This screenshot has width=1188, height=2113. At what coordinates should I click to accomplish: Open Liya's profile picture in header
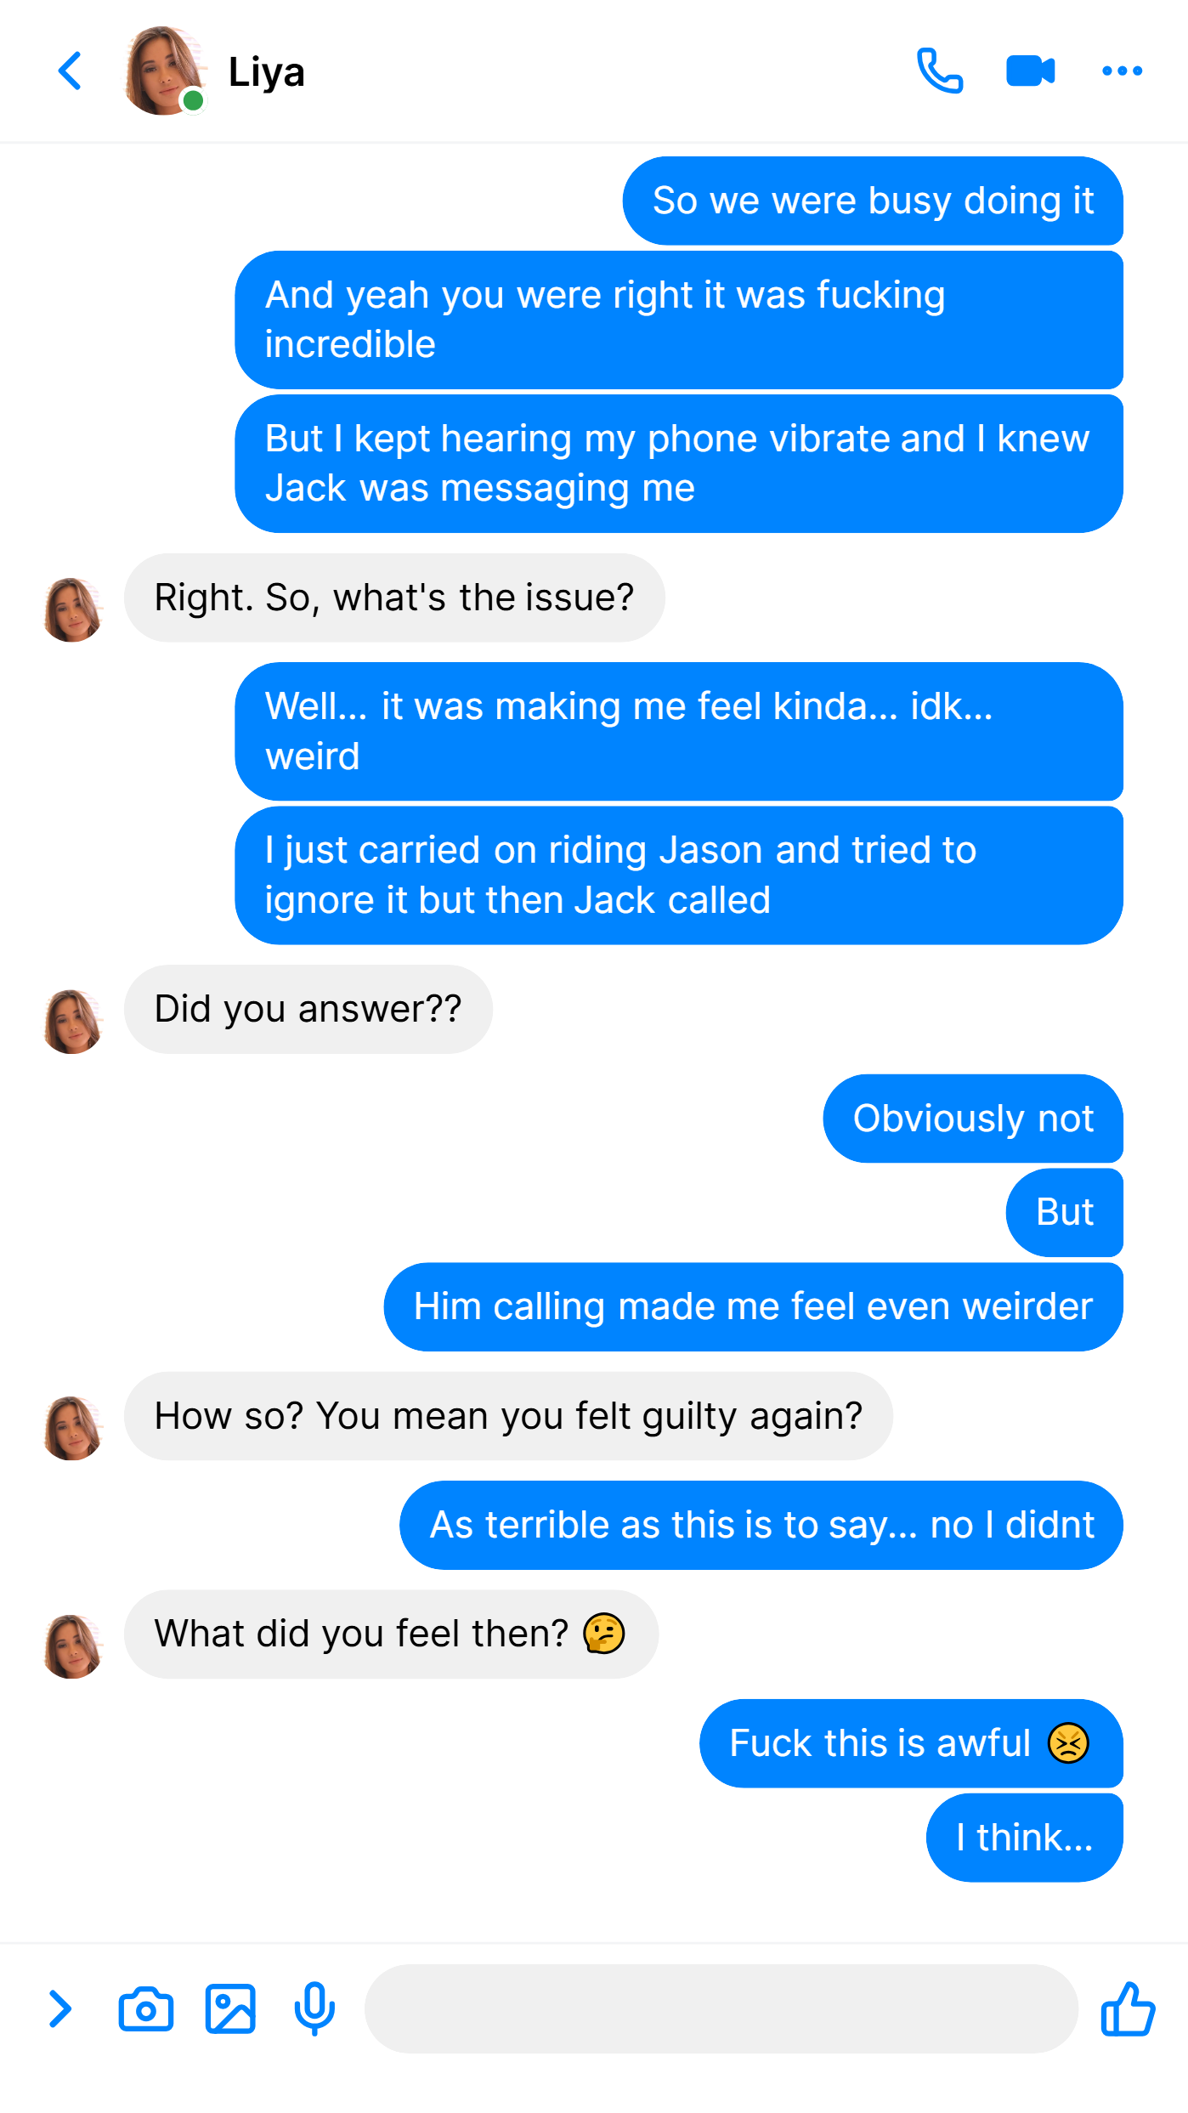click(x=165, y=71)
